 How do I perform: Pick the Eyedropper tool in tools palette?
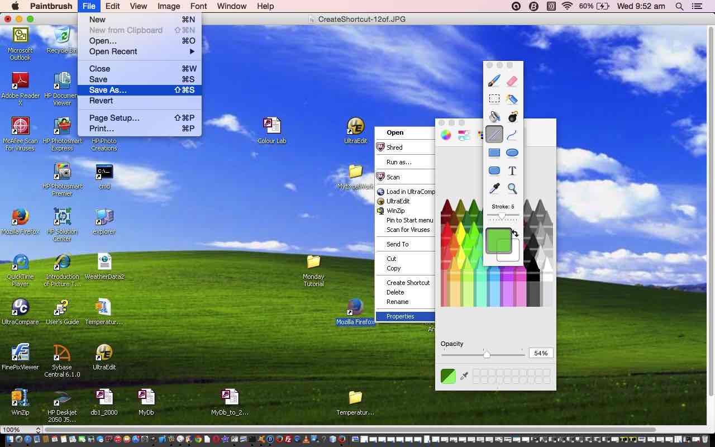(494, 189)
